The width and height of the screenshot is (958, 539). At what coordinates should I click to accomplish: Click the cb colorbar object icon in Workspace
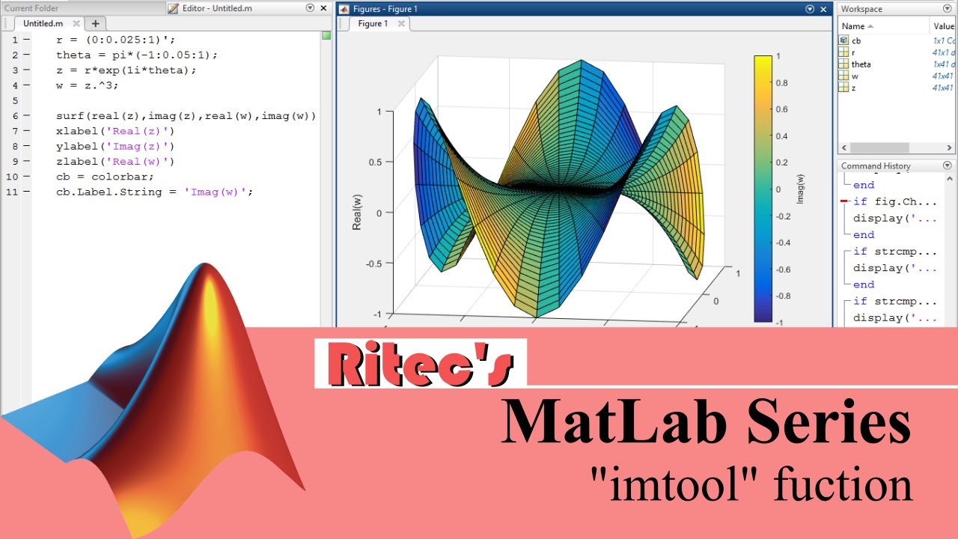844,40
